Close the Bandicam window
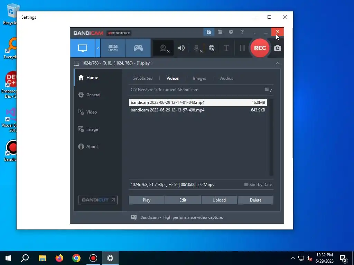Screen dimensions: 354x265 coord(278,32)
